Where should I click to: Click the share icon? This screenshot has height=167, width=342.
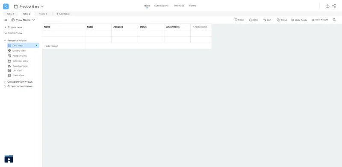coord(334,6)
